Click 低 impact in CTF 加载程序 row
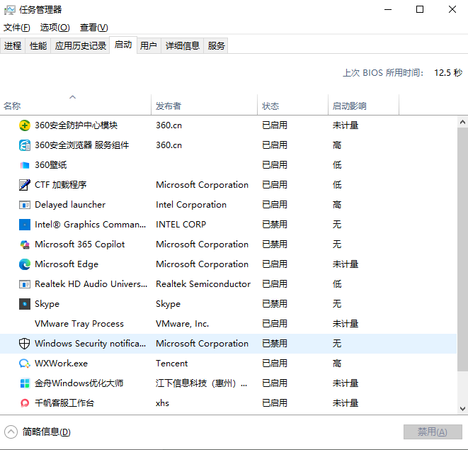This screenshot has height=450, width=468. (337, 185)
